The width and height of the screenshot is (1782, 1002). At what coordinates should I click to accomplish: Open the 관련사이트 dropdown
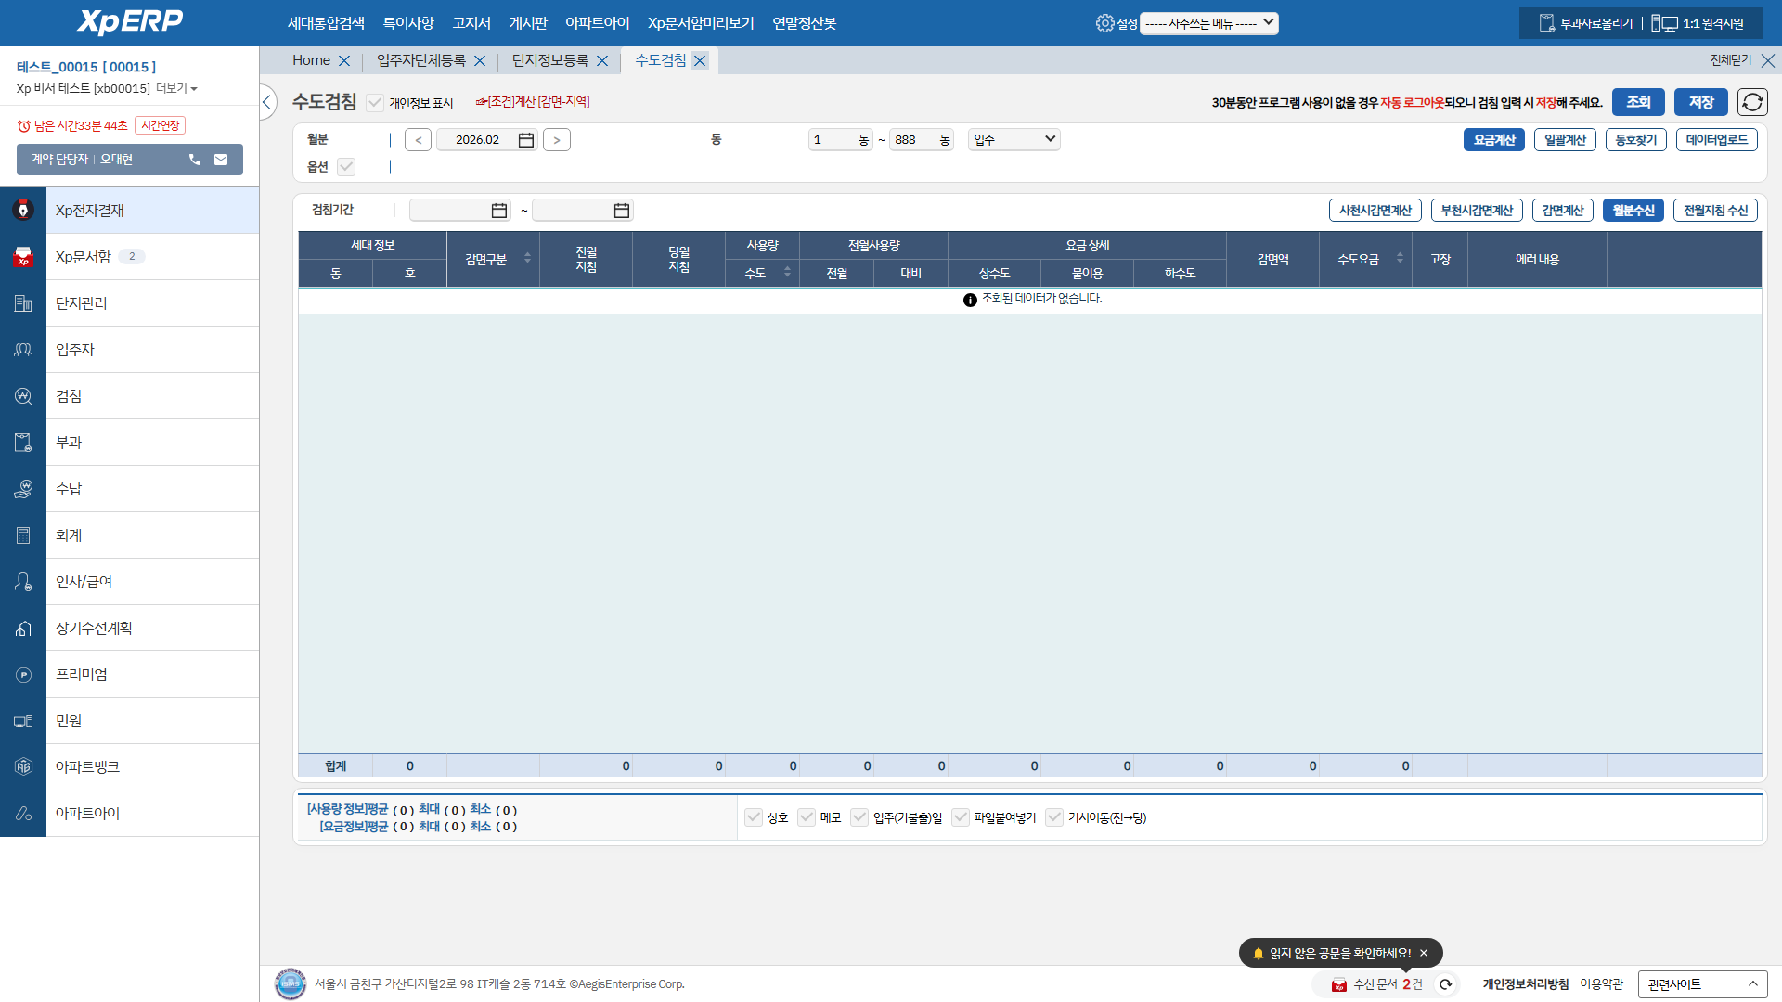point(1701,984)
